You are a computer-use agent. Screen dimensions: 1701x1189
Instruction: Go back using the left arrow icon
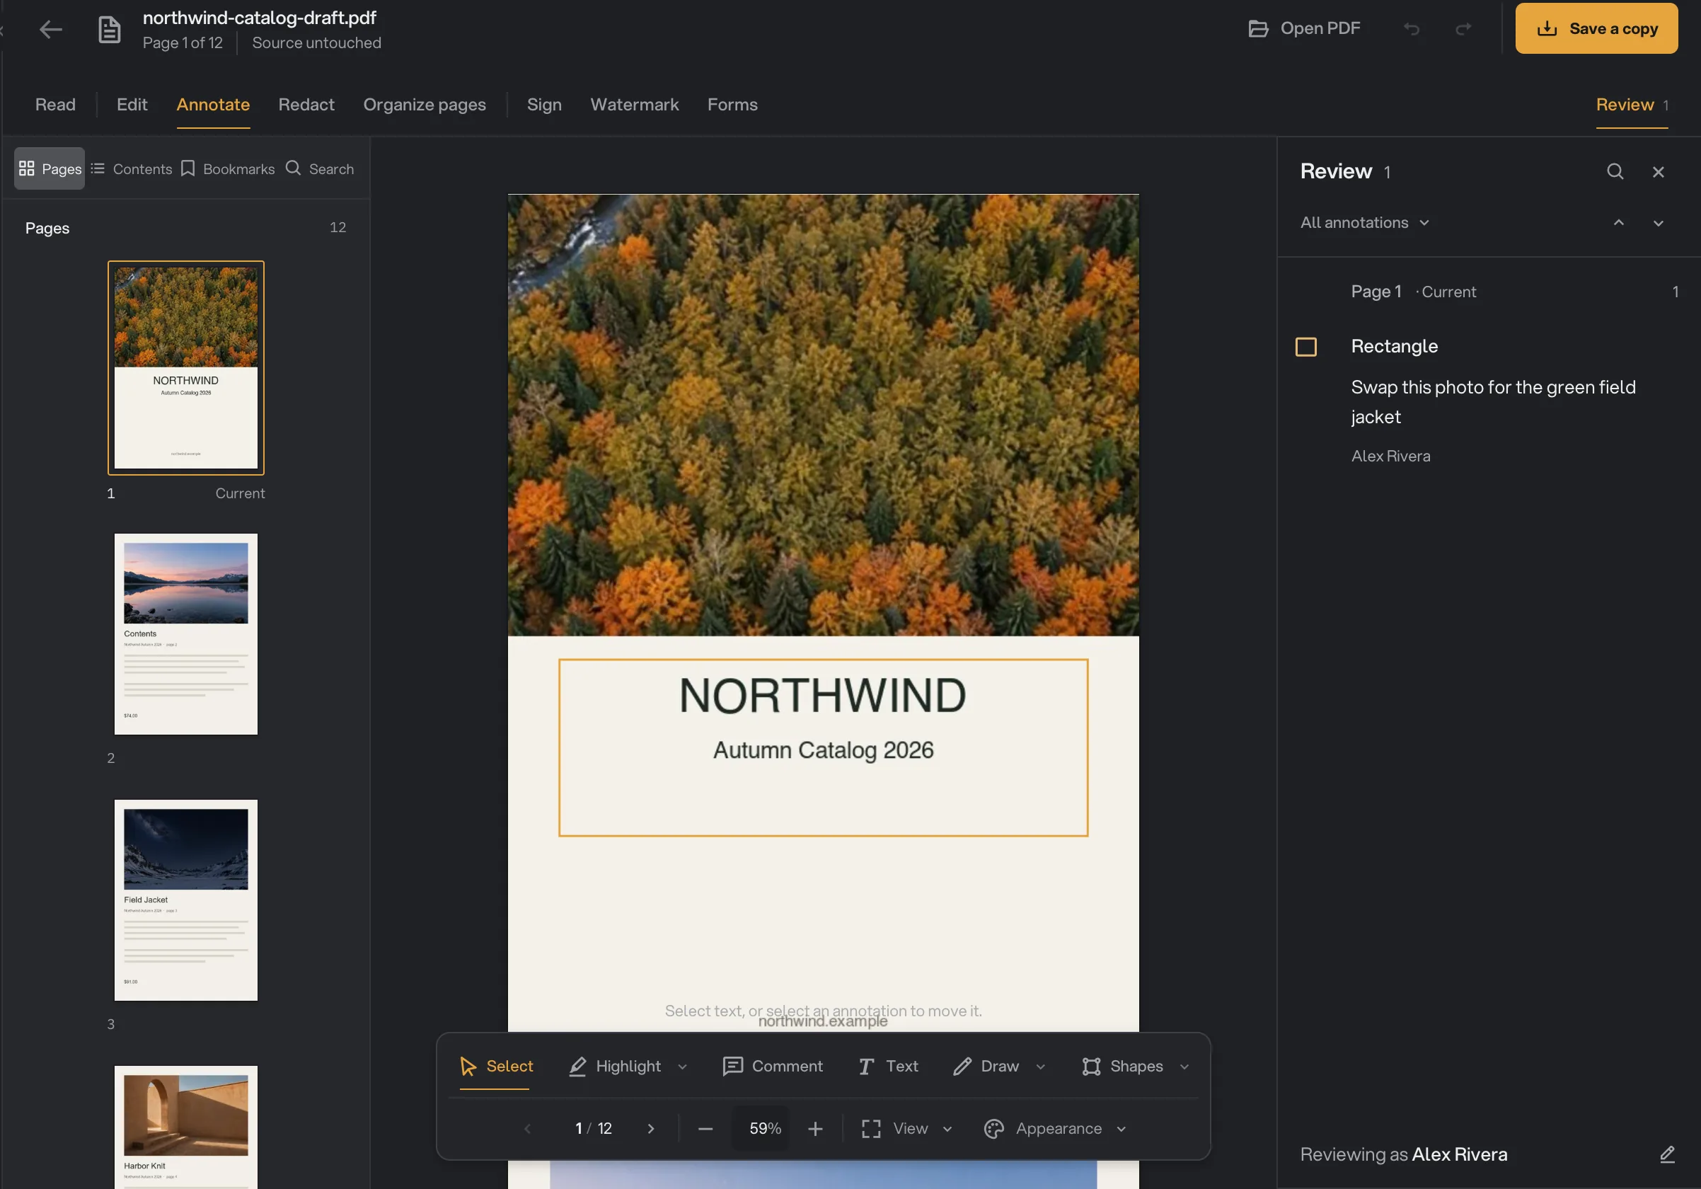click(x=50, y=30)
